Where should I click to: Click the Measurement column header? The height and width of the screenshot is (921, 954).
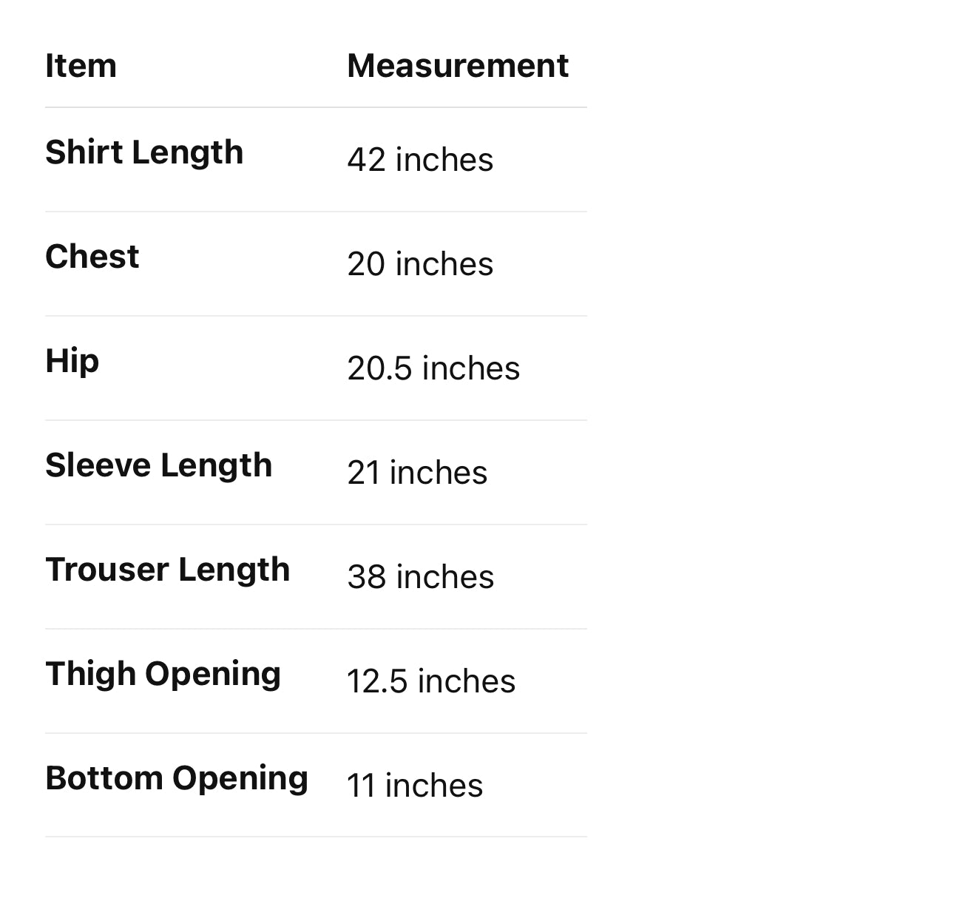tap(458, 66)
